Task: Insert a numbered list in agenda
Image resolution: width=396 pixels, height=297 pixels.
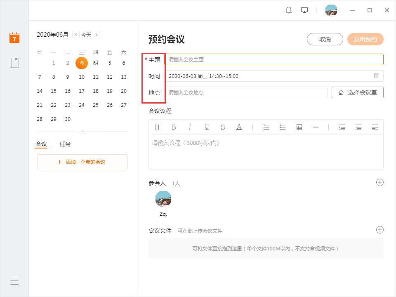Action: coord(266,127)
